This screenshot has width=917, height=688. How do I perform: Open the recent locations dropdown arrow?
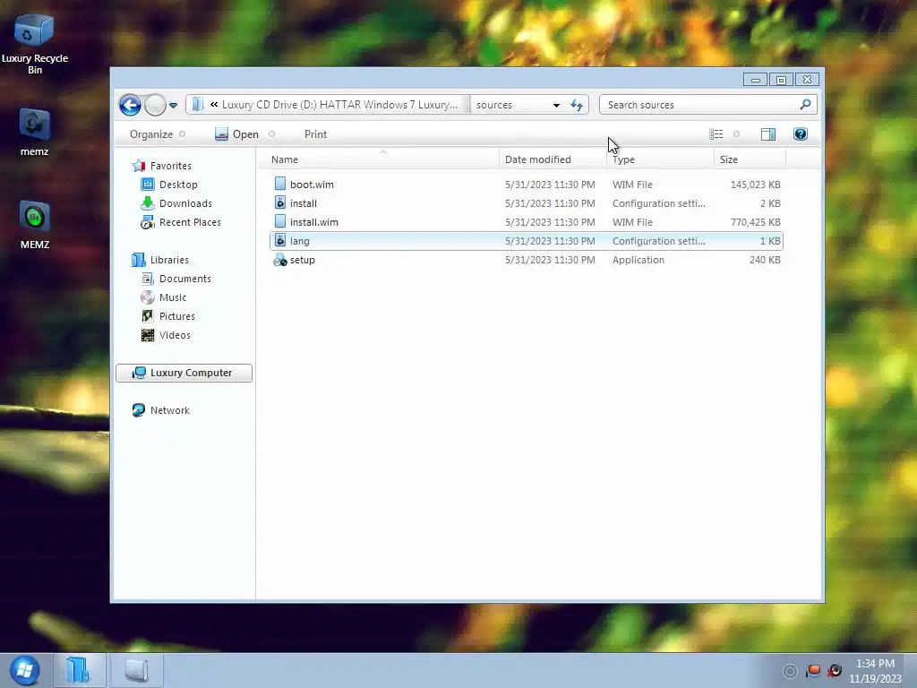pyautogui.click(x=173, y=106)
